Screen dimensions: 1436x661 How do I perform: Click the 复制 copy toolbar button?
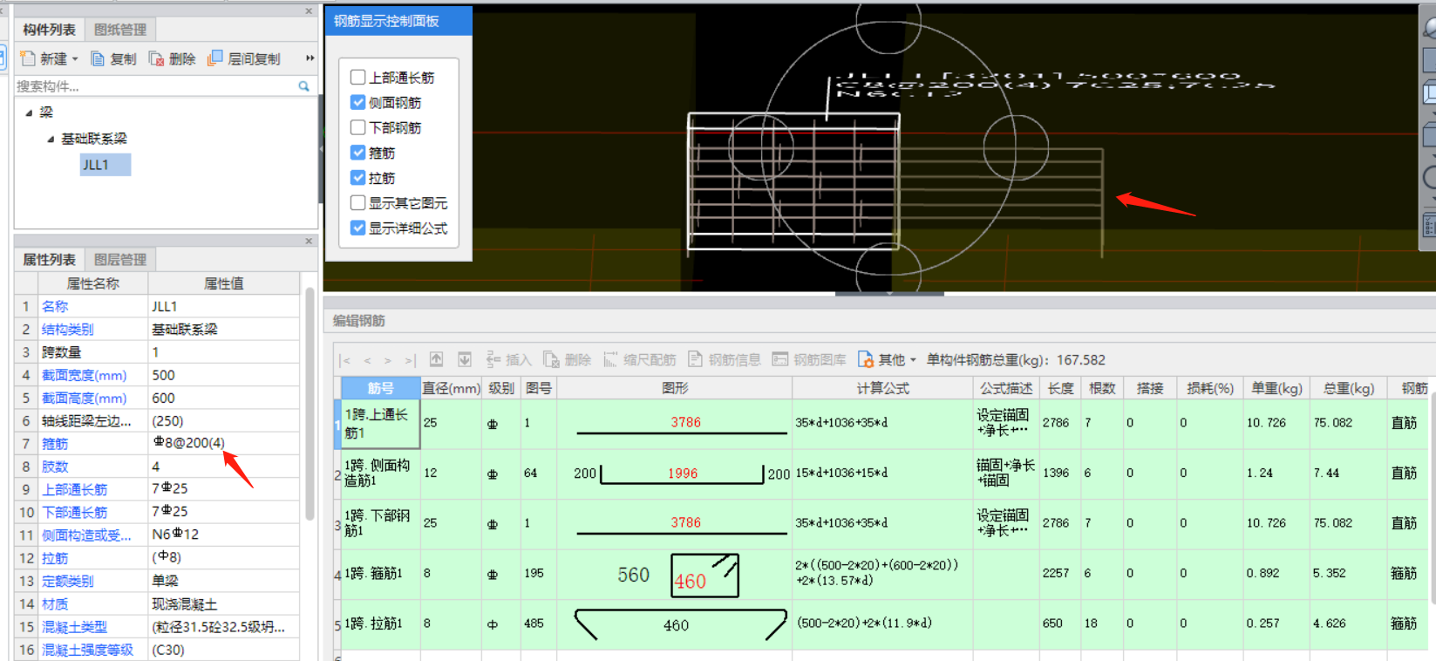click(113, 58)
